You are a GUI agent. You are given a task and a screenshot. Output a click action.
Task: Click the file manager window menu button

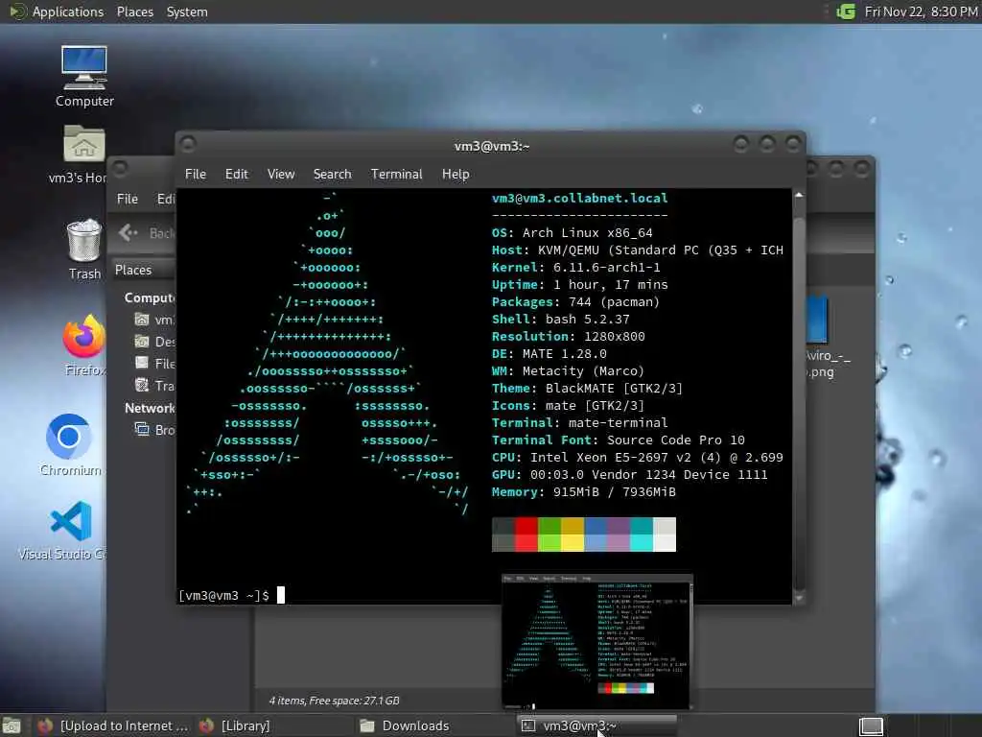pyautogui.click(x=120, y=167)
